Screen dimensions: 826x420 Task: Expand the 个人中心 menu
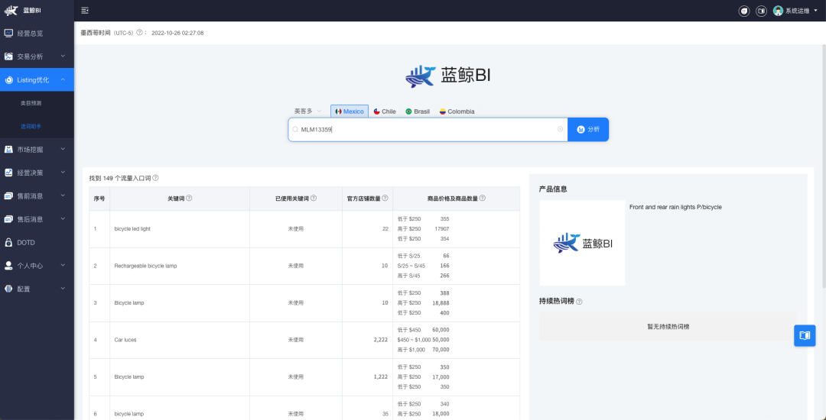37,266
